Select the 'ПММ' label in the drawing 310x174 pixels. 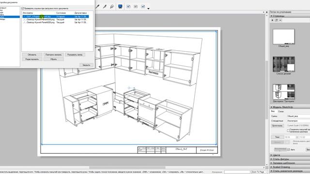pyautogui.click(x=106, y=104)
